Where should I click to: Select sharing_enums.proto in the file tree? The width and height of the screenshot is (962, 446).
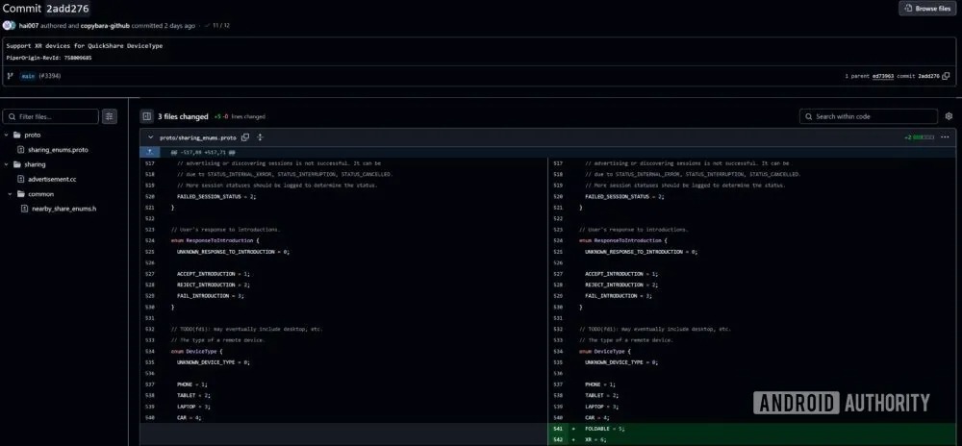(58, 150)
